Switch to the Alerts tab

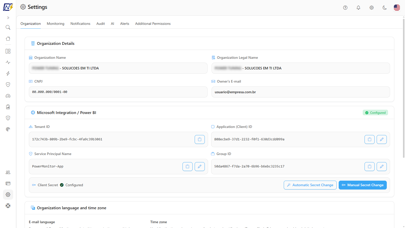125,24
